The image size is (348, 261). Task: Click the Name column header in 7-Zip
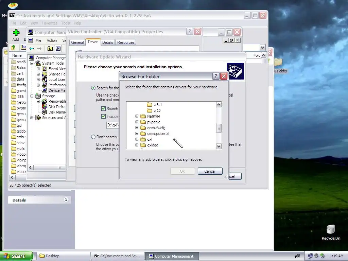click(x=17, y=55)
